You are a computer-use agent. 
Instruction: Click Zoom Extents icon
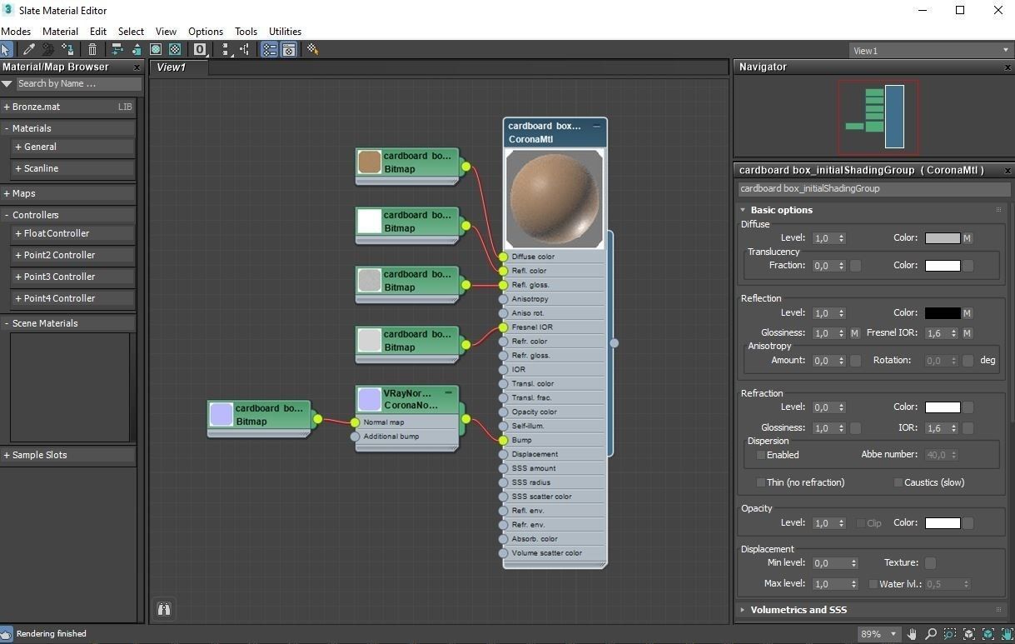click(x=969, y=634)
